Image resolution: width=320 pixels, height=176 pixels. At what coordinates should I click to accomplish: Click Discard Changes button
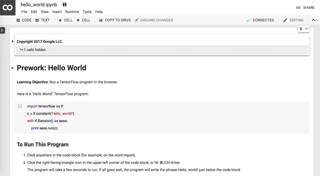click(x=153, y=20)
